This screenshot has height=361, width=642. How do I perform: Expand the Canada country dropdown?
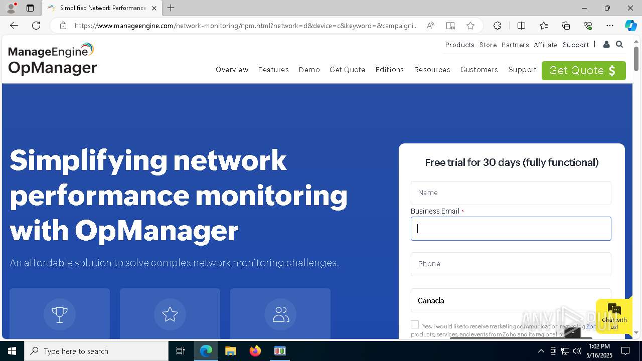[x=511, y=300]
